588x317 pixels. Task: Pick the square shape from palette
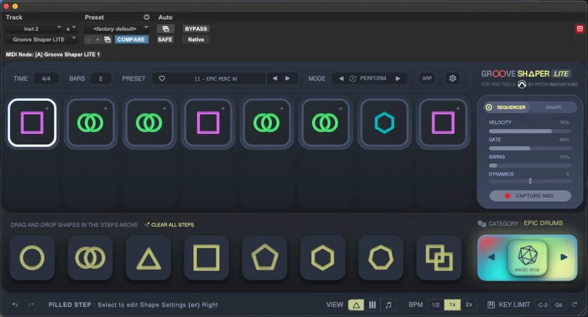pos(206,258)
